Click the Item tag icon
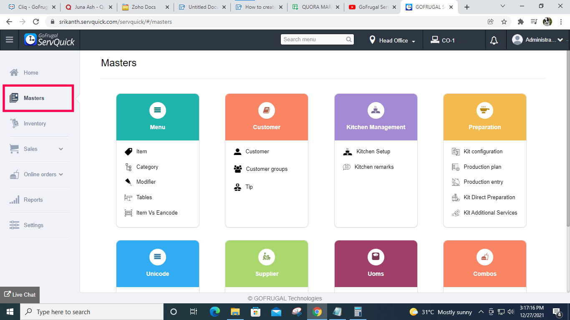Screen dimensions: 570x320 (129, 152)
